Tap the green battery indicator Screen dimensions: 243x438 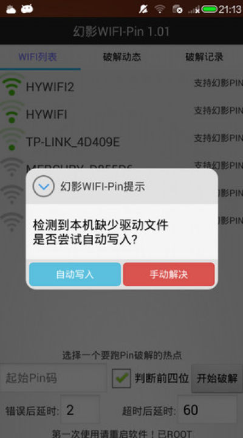[x=209, y=9]
